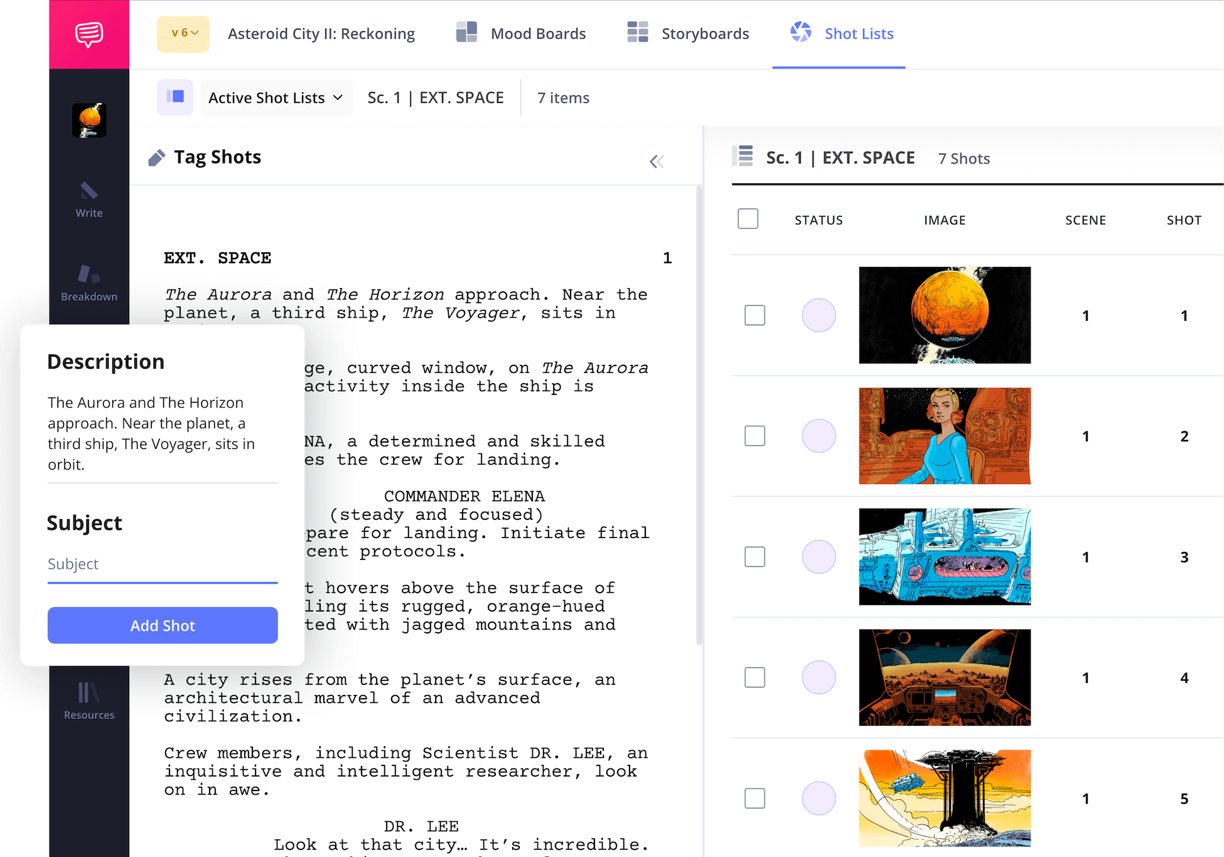Check the select-all checkbox in the header row

click(748, 219)
